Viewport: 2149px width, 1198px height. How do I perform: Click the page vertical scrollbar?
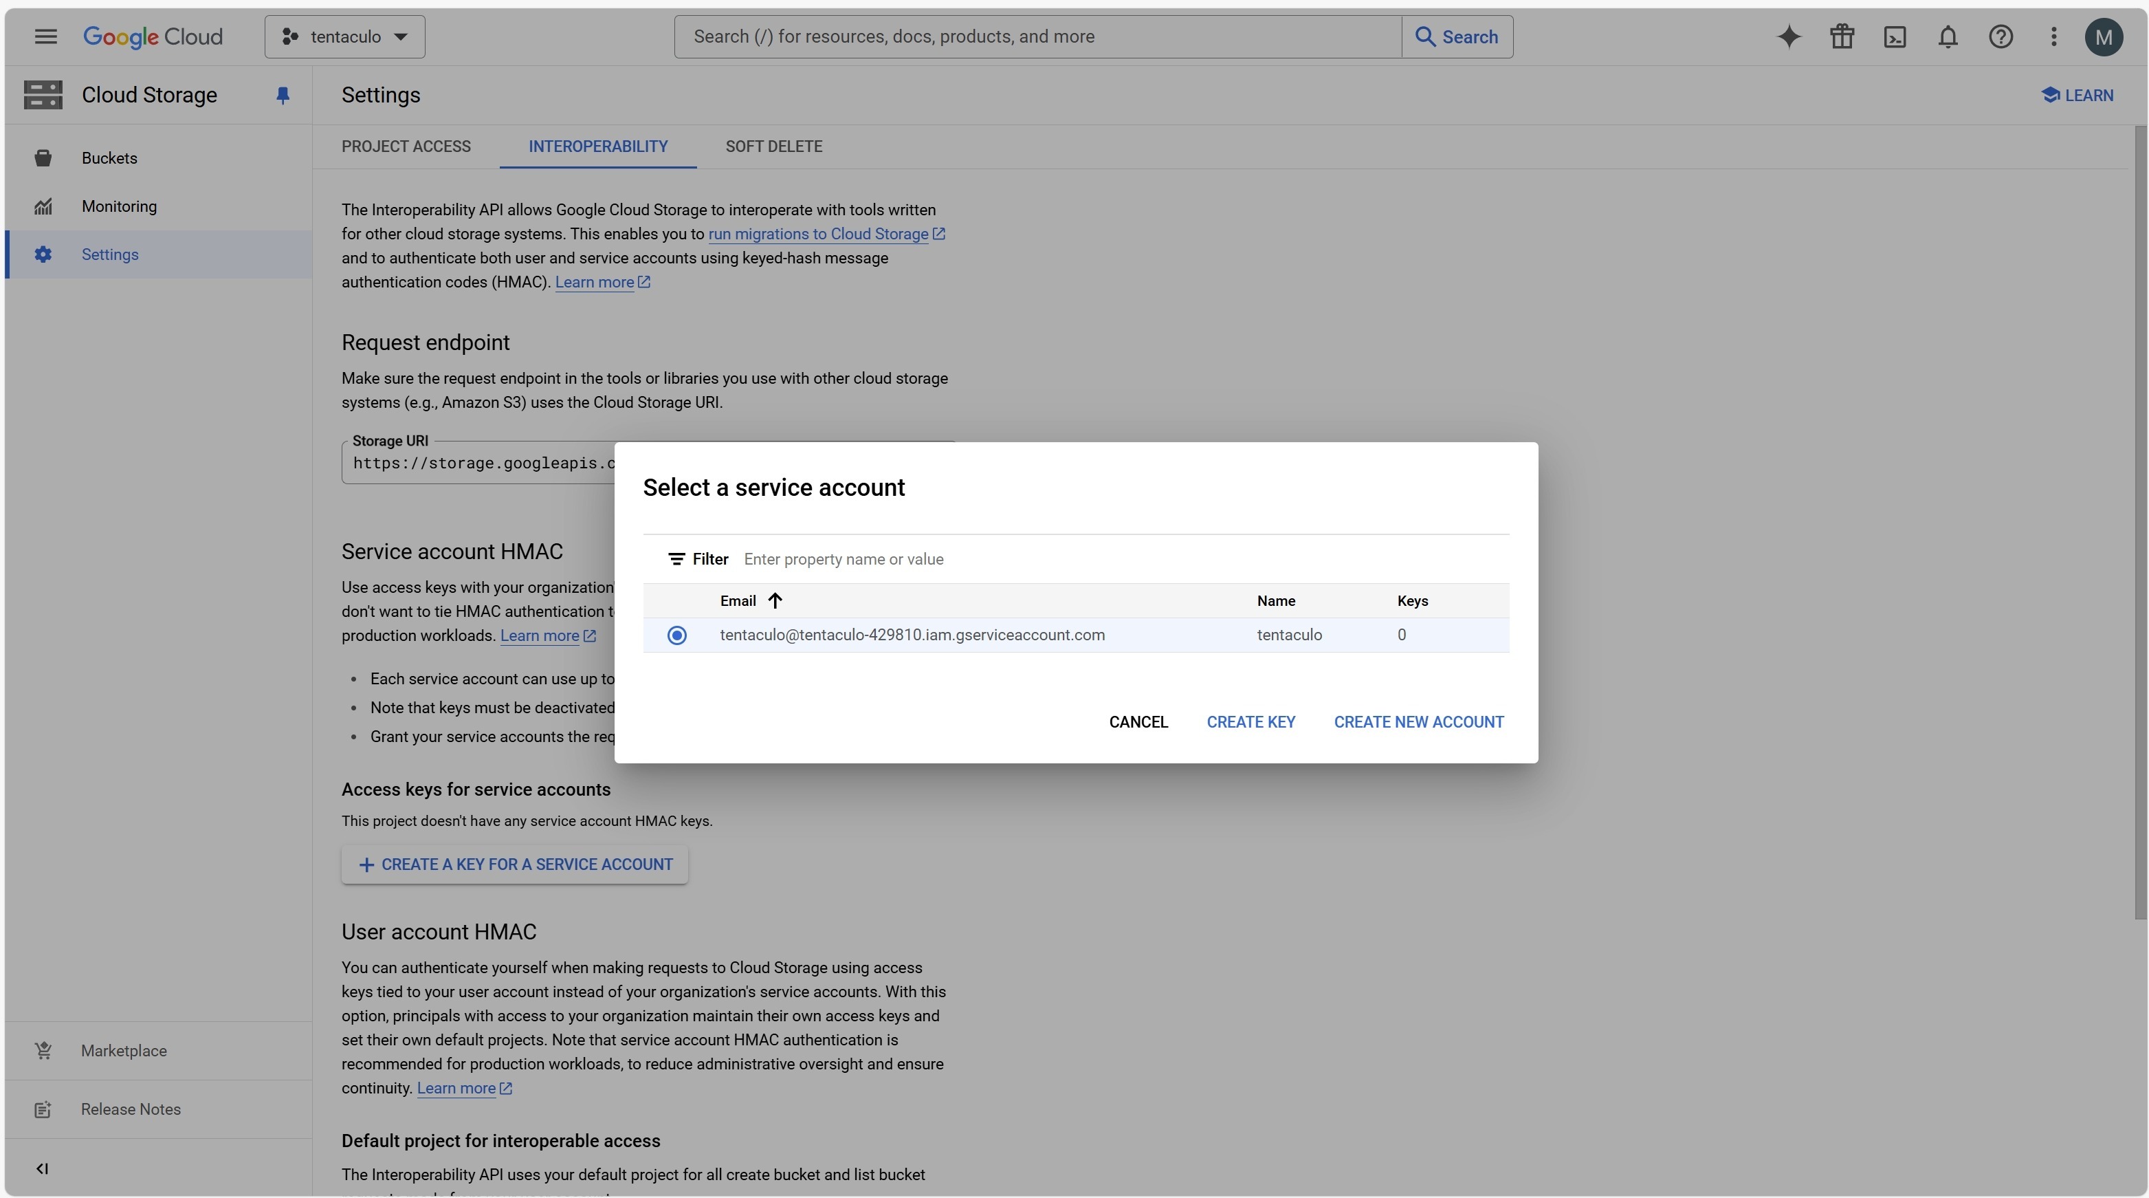click(x=2140, y=523)
